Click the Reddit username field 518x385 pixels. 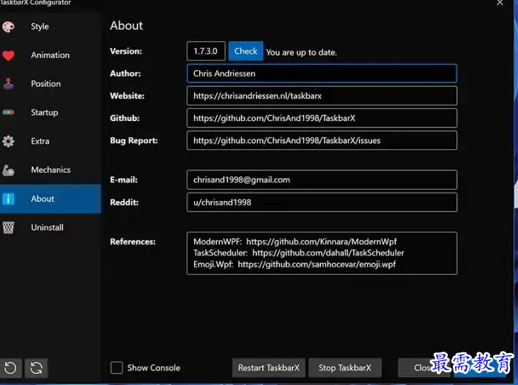(322, 202)
